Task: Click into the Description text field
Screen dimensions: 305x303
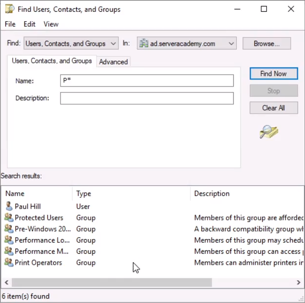Action: pos(147,98)
